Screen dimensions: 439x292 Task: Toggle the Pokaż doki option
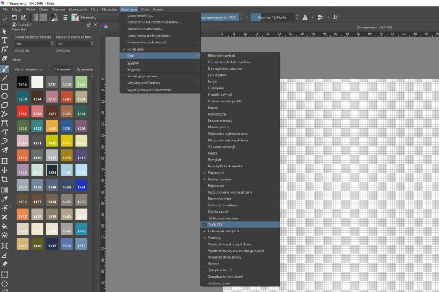[x=135, y=49]
